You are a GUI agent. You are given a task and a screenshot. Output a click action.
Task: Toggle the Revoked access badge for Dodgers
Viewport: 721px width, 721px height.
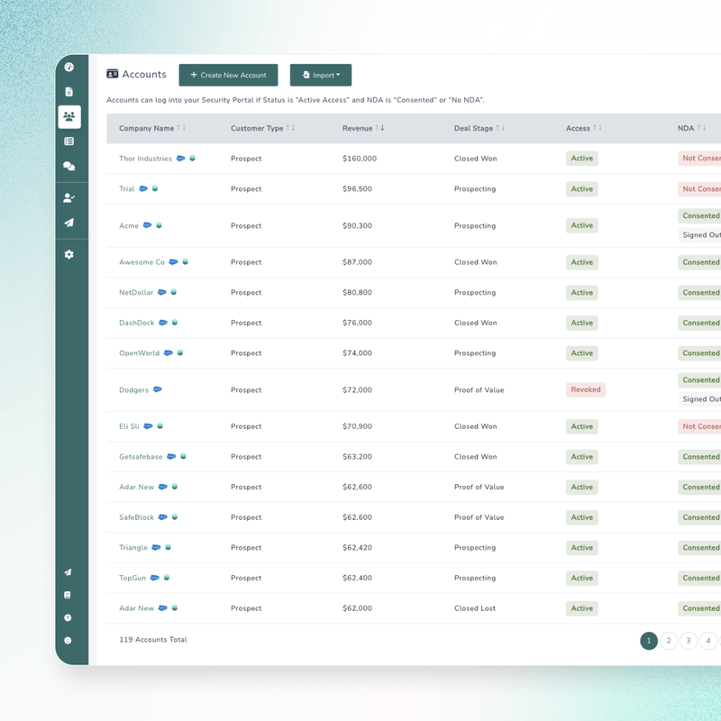pos(584,389)
